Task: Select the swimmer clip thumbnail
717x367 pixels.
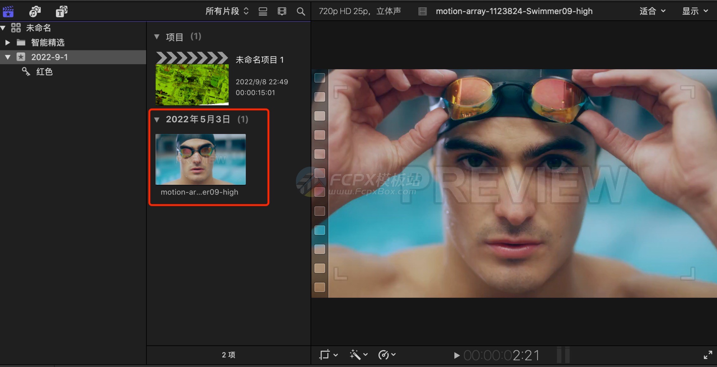Action: tap(200, 159)
